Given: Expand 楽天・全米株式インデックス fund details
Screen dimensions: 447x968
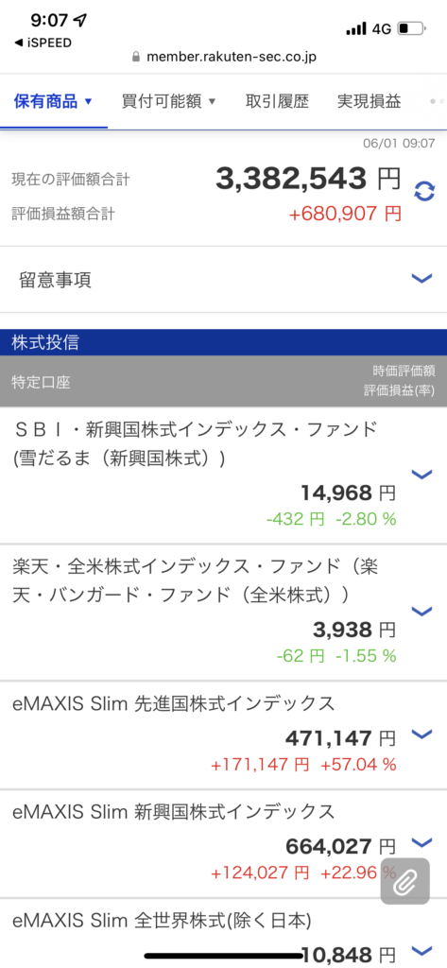Looking at the screenshot, I should tap(421, 612).
